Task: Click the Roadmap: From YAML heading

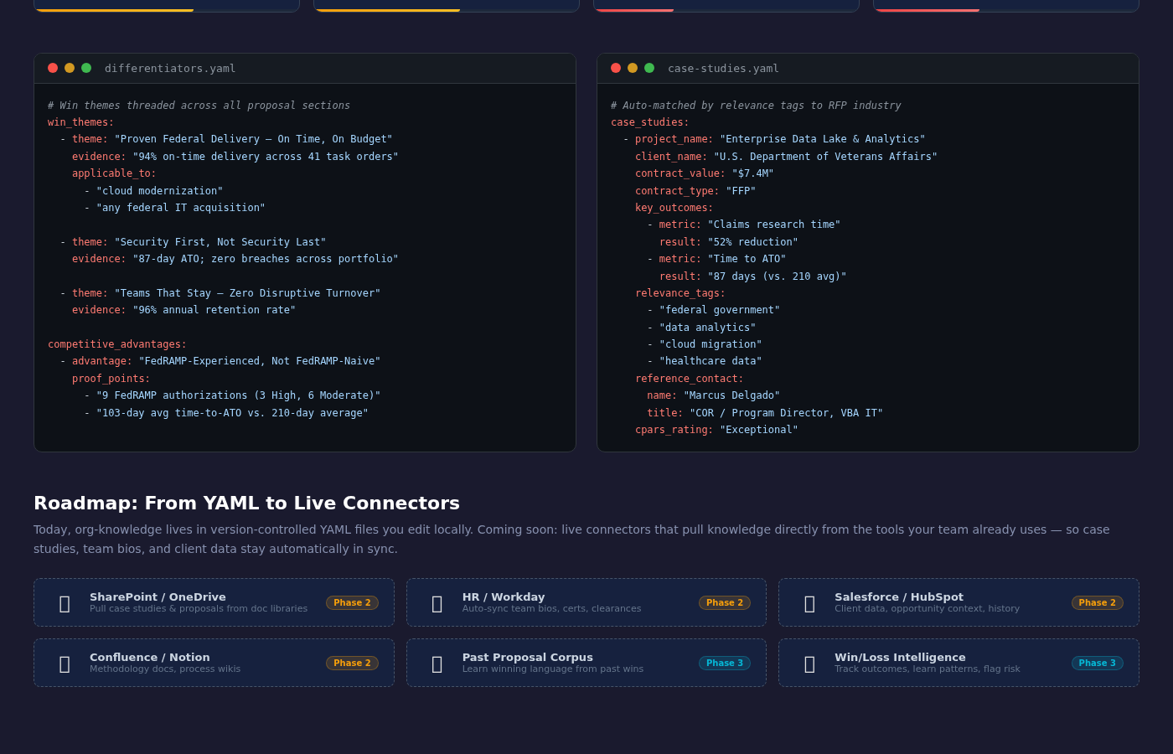Action: pos(245,504)
